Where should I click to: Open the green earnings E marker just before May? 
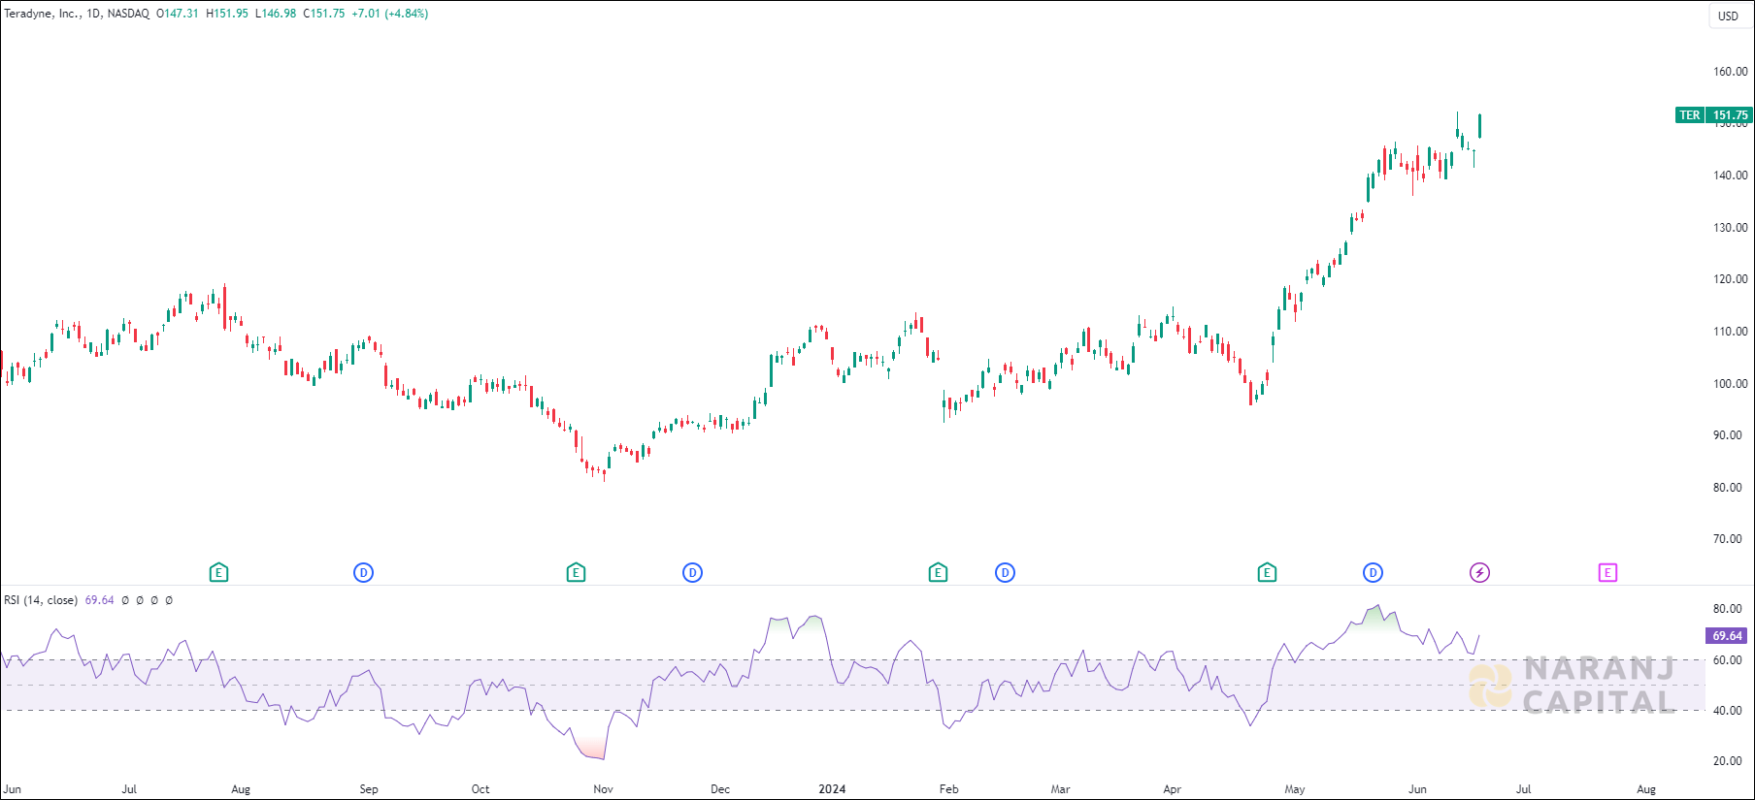coord(1267,573)
